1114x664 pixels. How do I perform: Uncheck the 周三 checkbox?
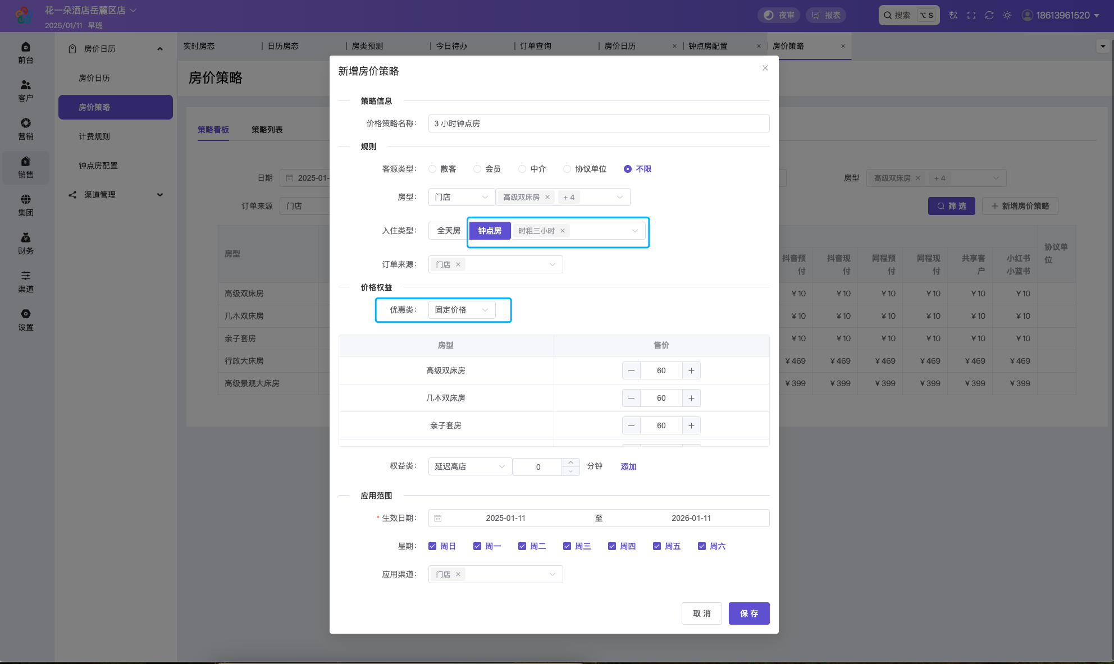coord(567,546)
